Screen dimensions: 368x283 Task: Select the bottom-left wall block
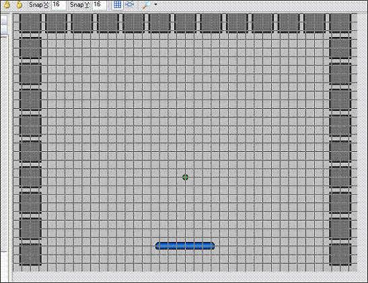[30, 254]
